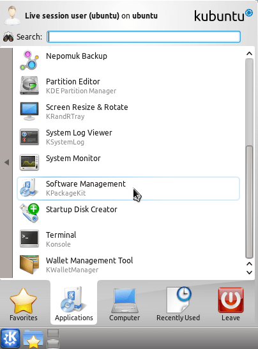Switch to the Favorites tab

24,304
